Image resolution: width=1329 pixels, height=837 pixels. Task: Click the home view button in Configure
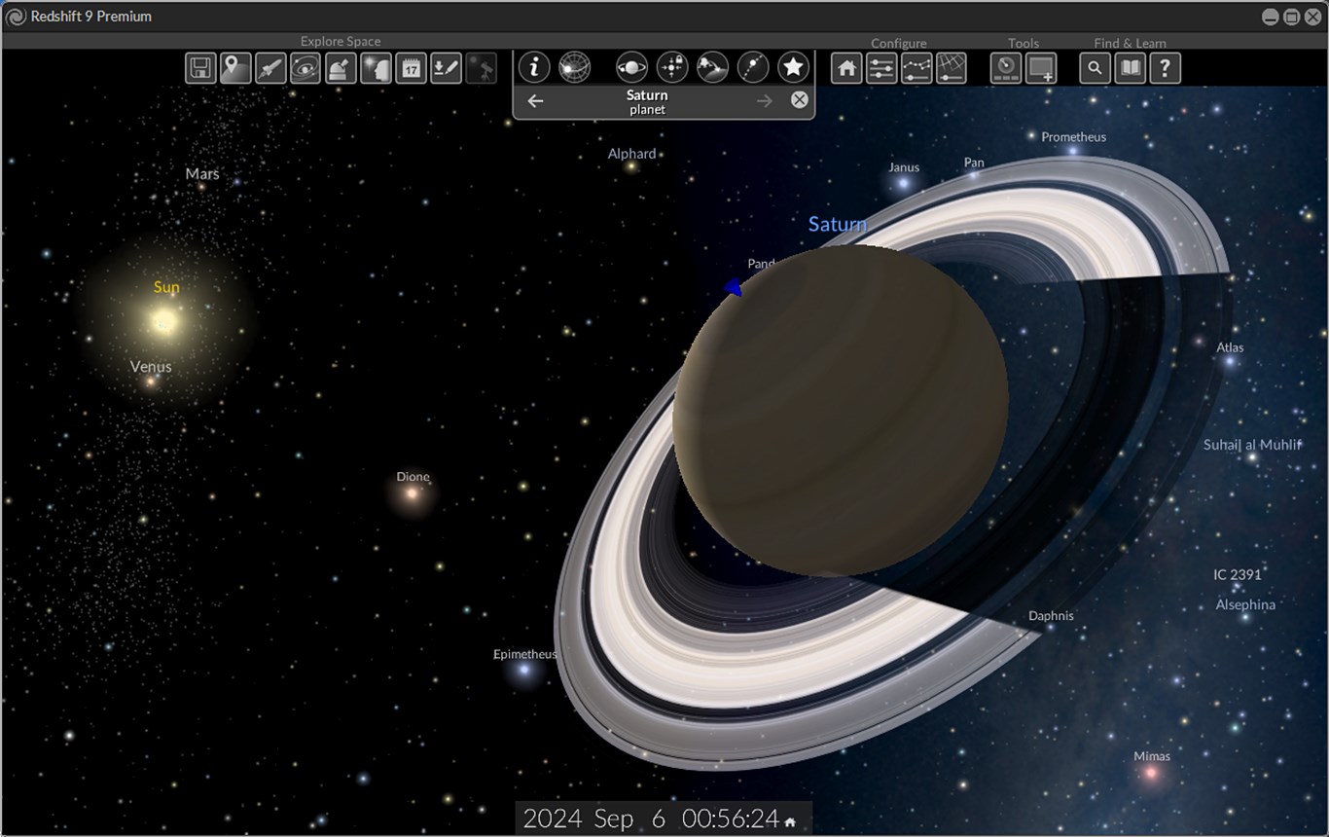[x=846, y=68]
